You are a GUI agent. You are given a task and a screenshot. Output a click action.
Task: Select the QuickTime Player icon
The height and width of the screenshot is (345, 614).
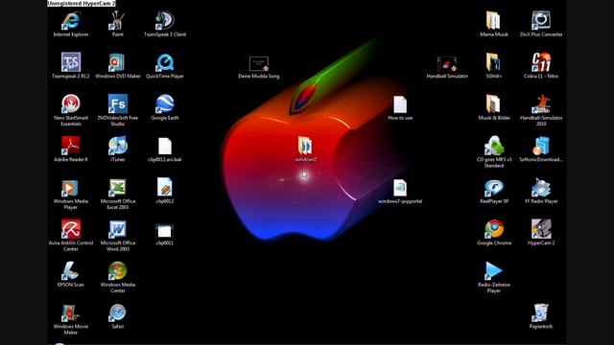[x=164, y=62]
